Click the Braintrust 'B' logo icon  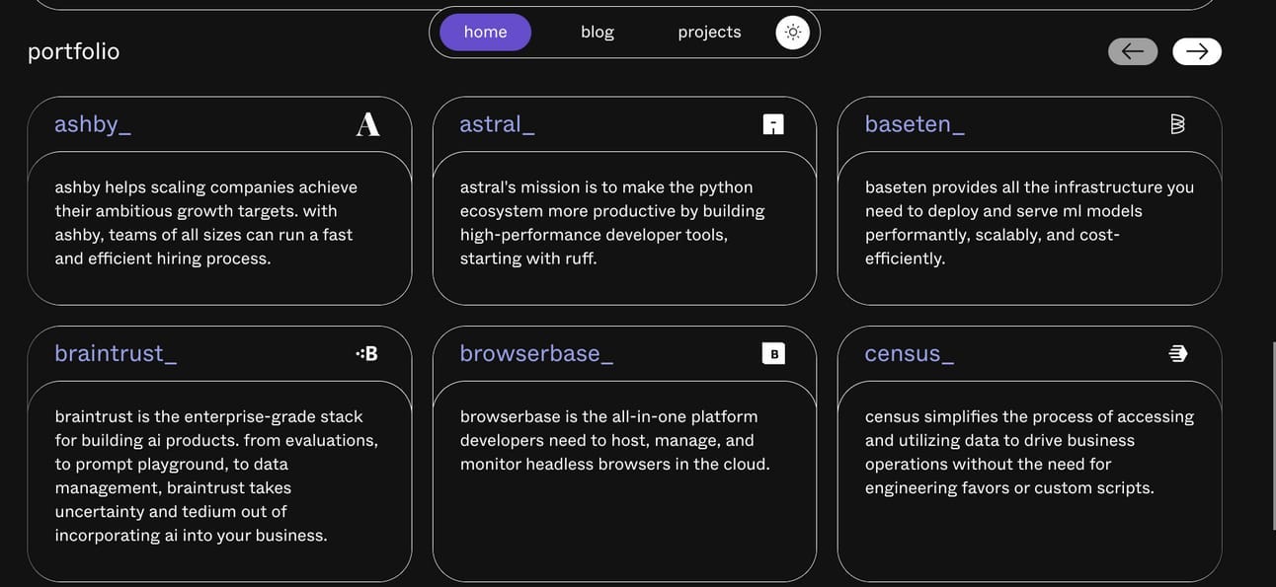pyautogui.click(x=367, y=353)
